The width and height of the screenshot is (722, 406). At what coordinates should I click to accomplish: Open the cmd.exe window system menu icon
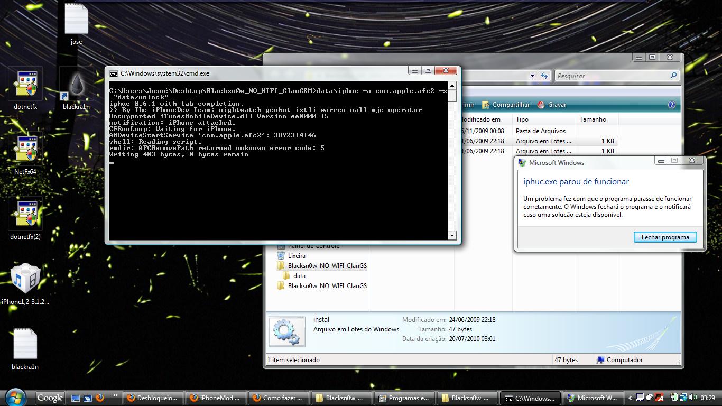113,73
